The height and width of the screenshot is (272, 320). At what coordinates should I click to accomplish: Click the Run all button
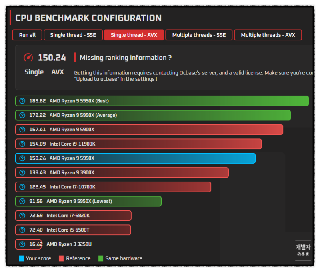[27, 35]
